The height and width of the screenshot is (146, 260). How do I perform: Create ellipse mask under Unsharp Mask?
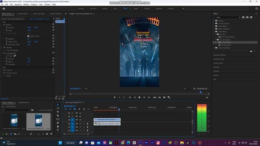(7, 56)
